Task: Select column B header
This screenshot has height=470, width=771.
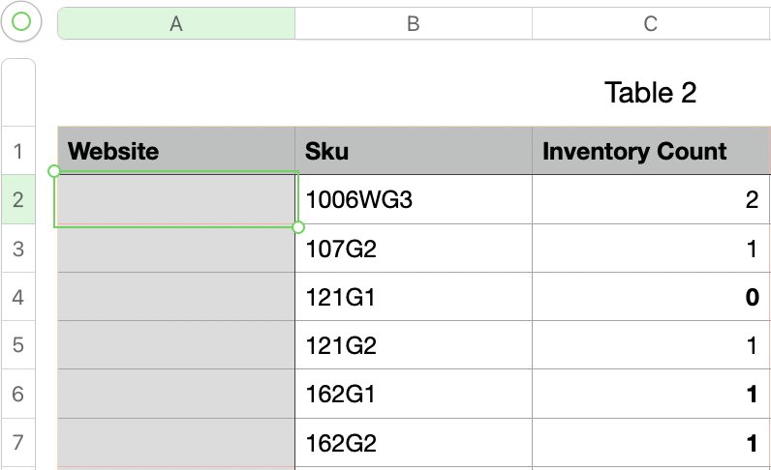Action: 413,24
